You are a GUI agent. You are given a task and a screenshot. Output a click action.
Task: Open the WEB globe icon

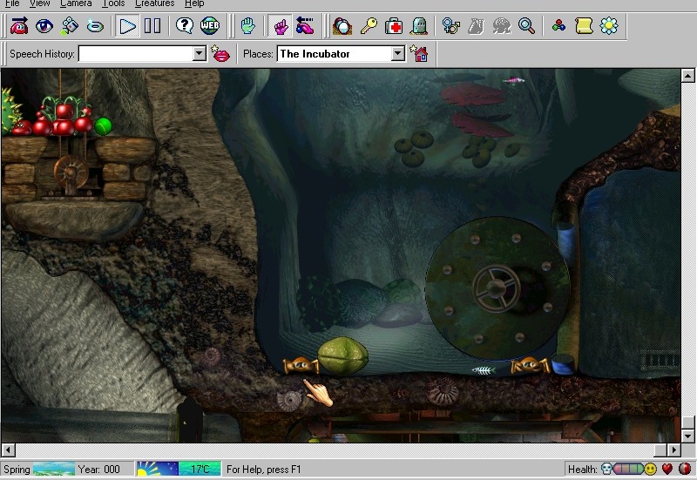pyautogui.click(x=210, y=26)
